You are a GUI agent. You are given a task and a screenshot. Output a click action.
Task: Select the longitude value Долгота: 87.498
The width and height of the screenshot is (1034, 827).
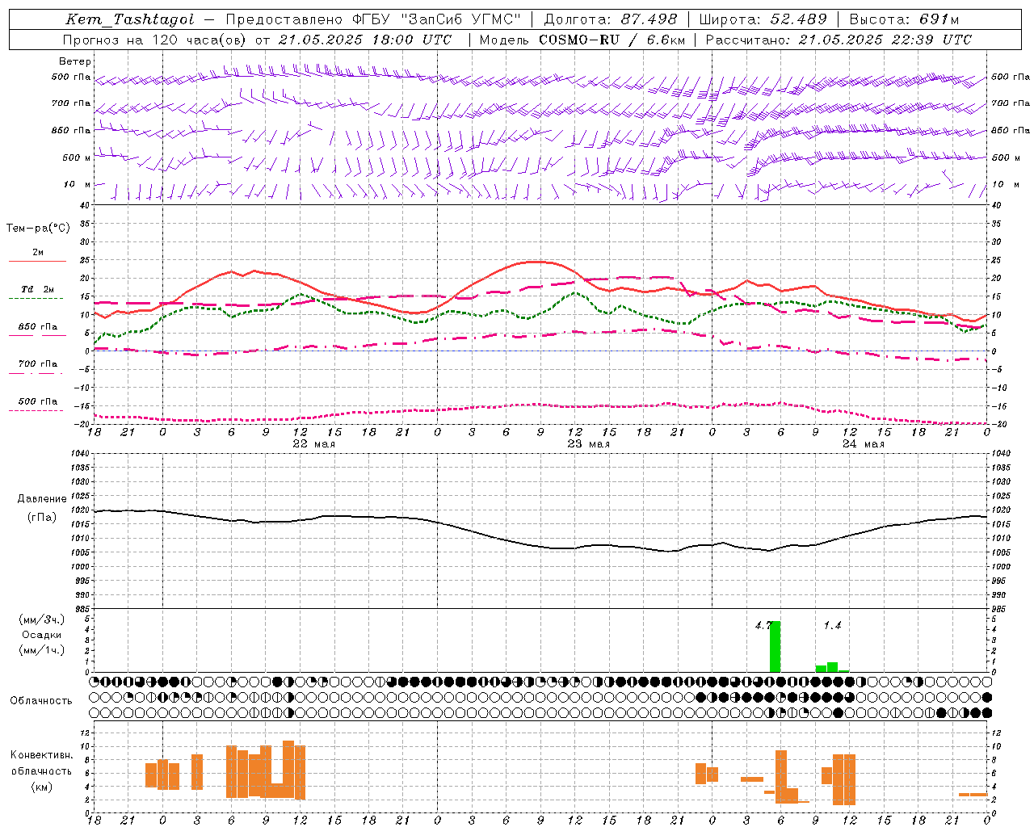610,19
